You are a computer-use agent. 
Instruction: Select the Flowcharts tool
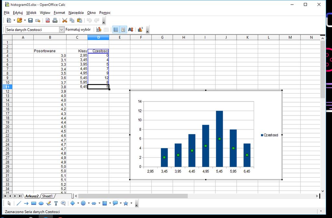tap(105, 203)
